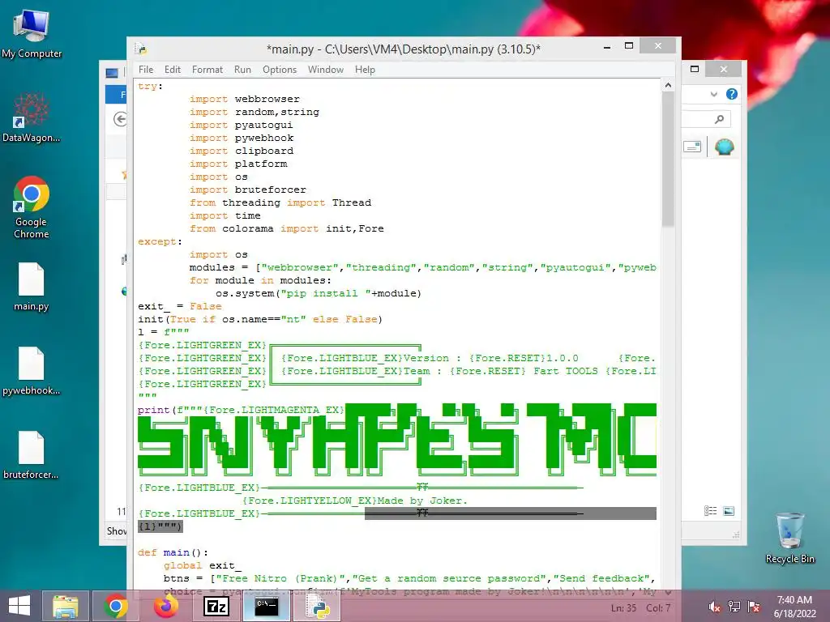
Task: Select the main.py file on the desktop
Action: (x=32, y=287)
